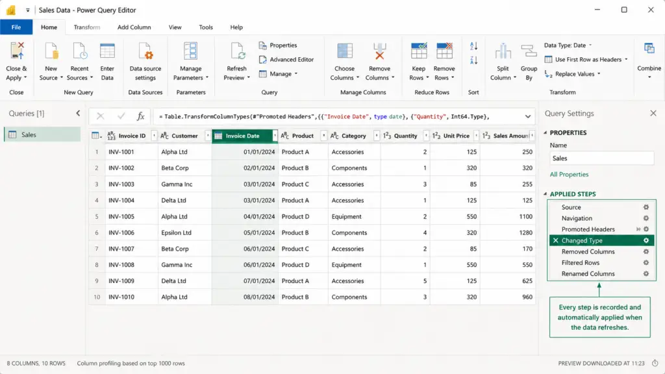
Task: Click the Remove Columns icon
Action: pyautogui.click(x=379, y=51)
